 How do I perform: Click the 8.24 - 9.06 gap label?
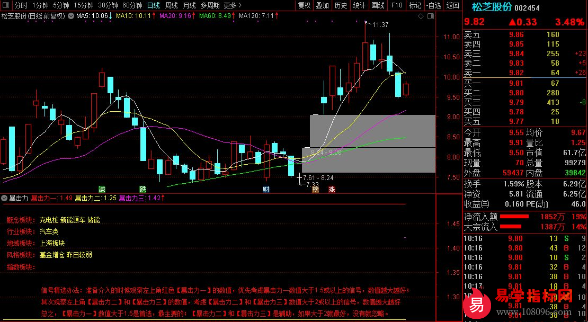(326, 152)
